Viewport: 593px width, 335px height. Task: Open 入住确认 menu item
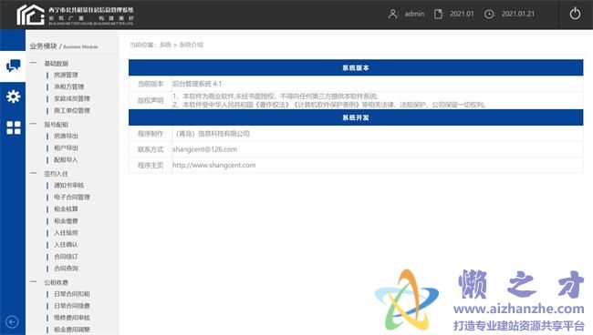(x=66, y=245)
